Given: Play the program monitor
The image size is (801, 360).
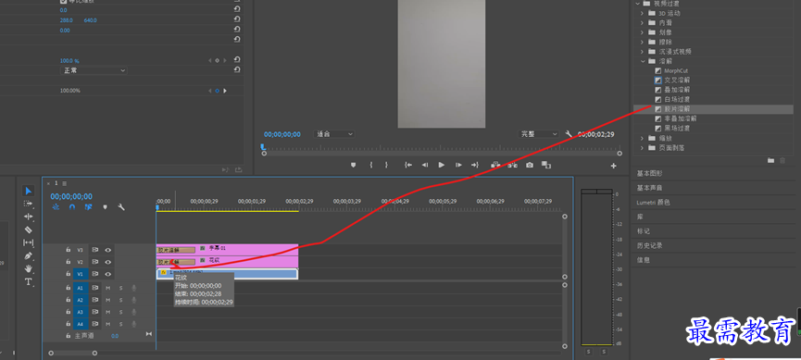Looking at the screenshot, I should click(x=442, y=165).
